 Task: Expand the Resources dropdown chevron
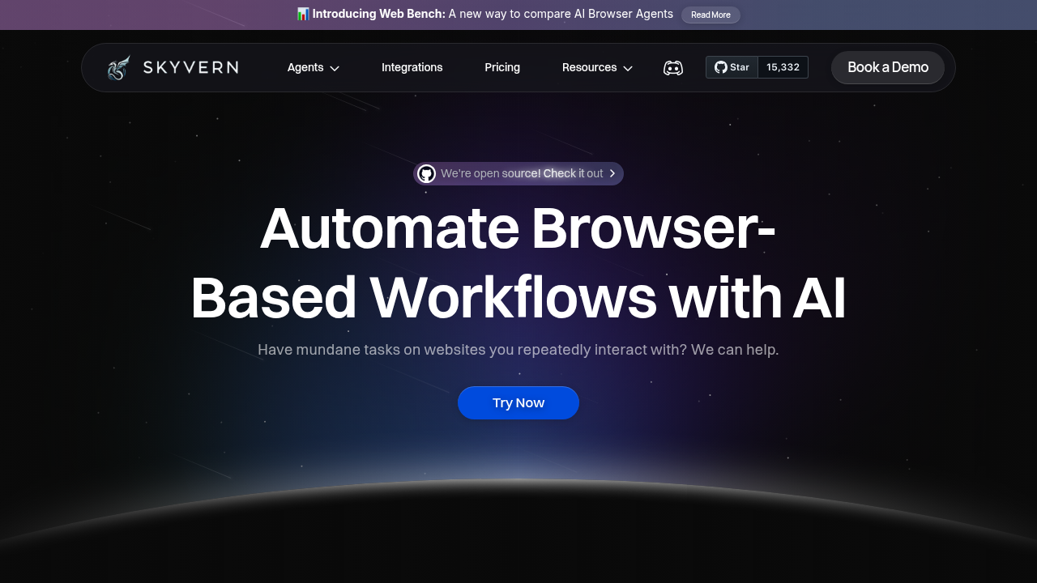[628, 69]
